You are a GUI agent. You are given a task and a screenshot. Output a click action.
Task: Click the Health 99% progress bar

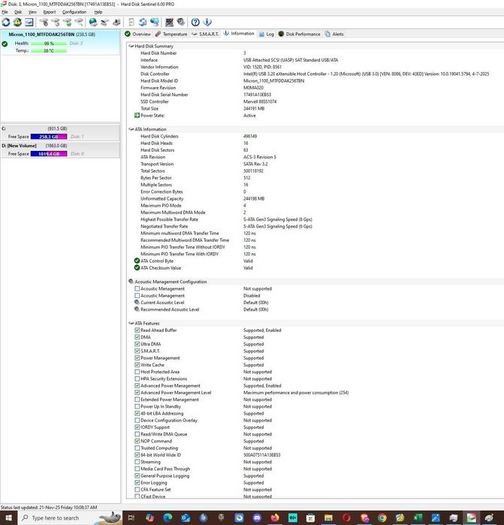(49, 44)
